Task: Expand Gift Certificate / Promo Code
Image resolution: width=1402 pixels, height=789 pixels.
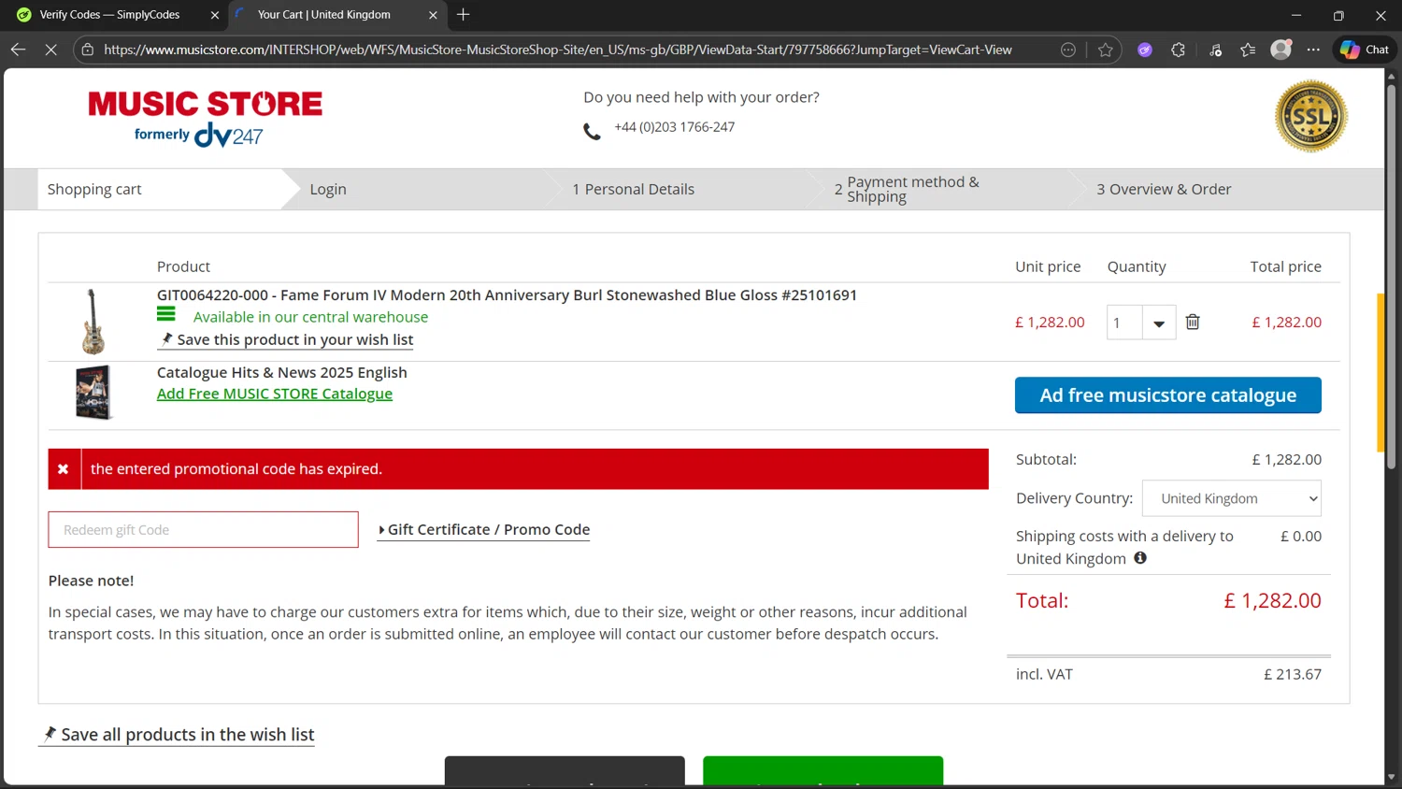Action: [483, 529]
